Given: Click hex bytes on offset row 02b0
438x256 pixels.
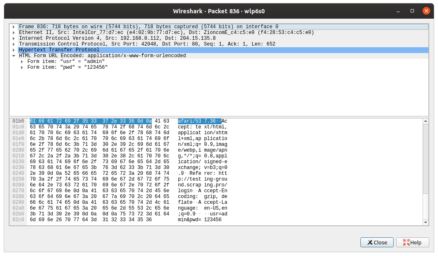Looking at the screenshot, I should [x=100, y=214].
